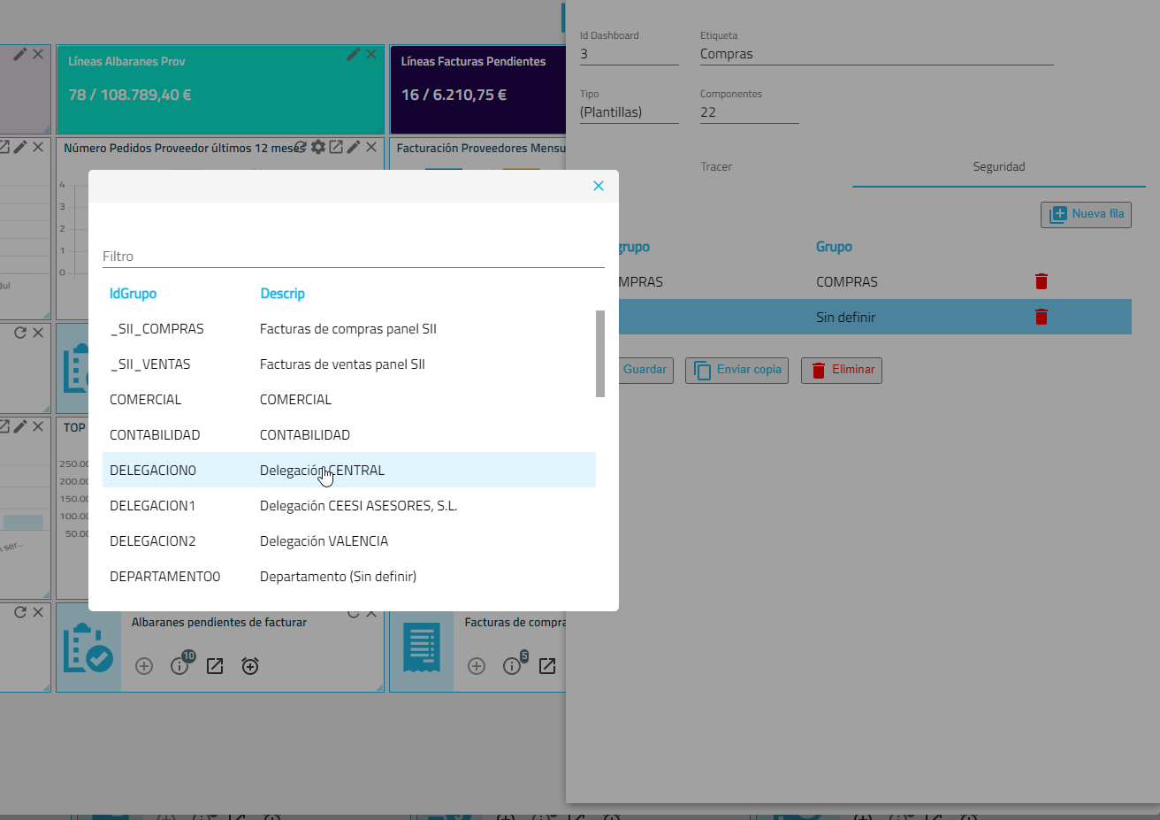Image resolution: width=1160 pixels, height=820 pixels.
Task: Add a new row with Nueva fila
Action: tap(1086, 214)
